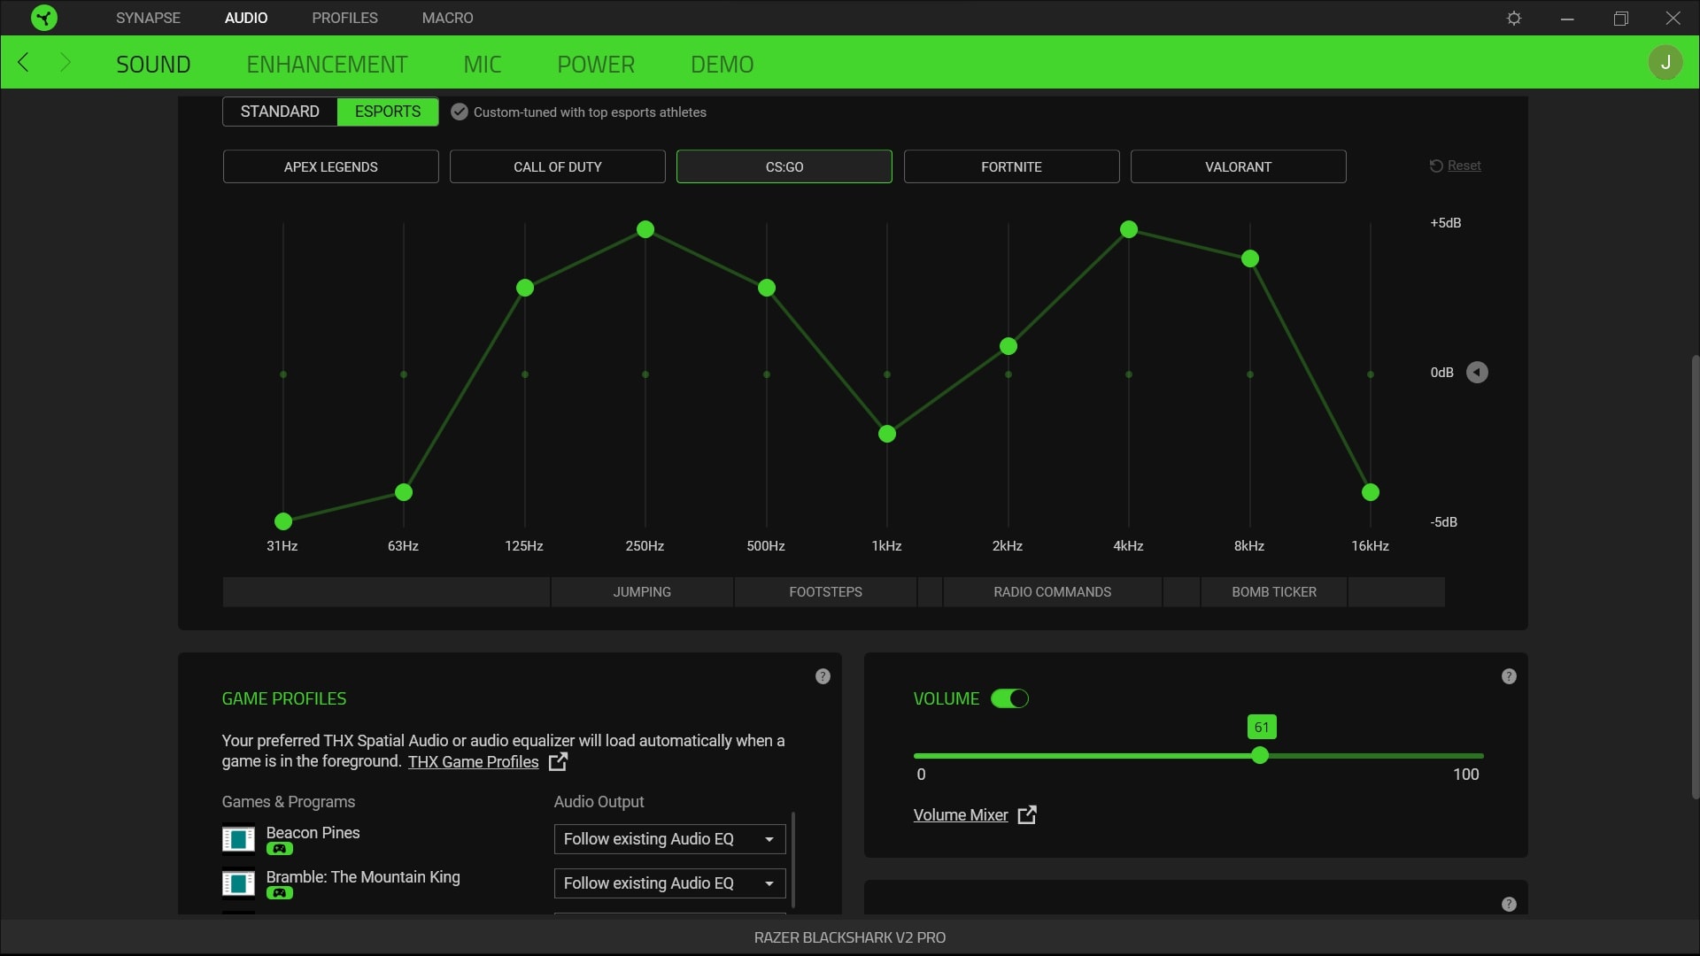This screenshot has height=956, width=1700.
Task: Switch to the Enhancement tab
Action: click(x=327, y=64)
